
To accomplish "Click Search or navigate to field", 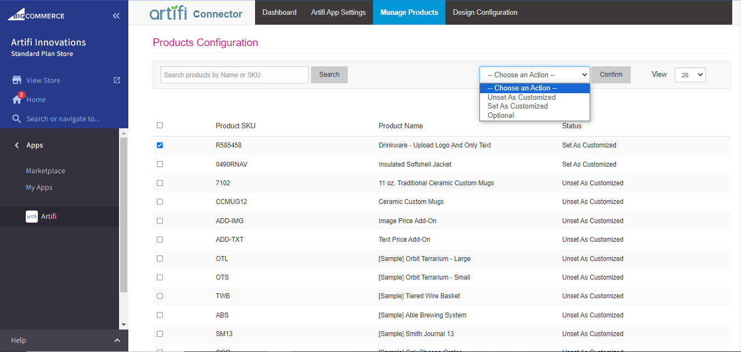I will (x=63, y=118).
